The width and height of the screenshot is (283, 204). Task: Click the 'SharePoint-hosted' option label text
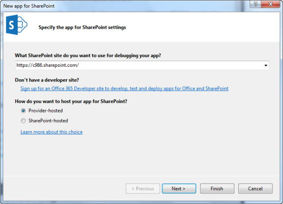pos(48,120)
